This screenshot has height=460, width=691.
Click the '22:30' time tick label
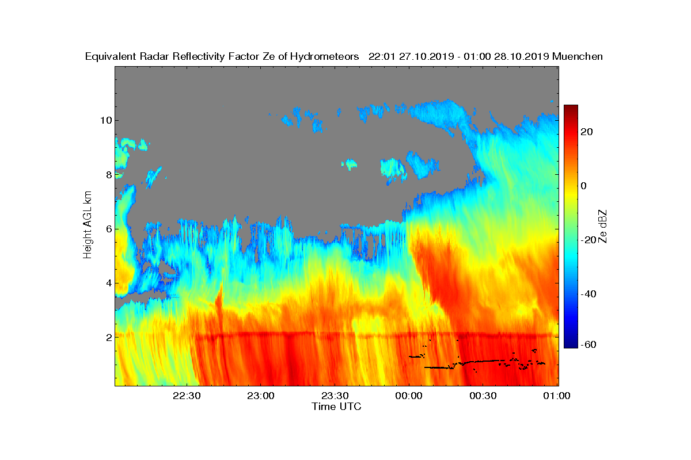click(x=186, y=396)
